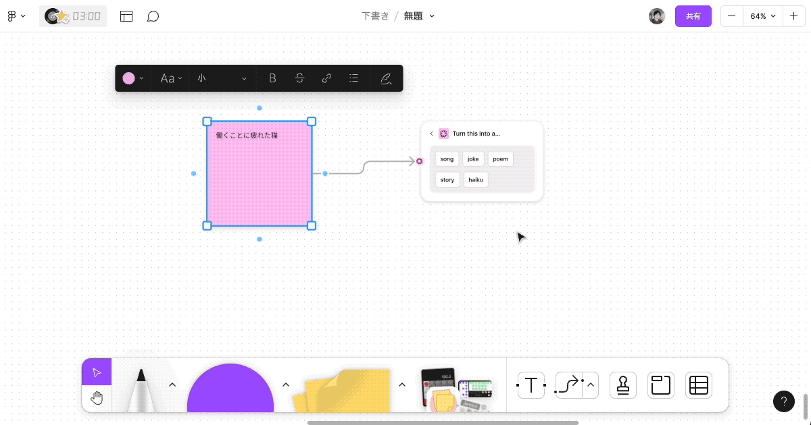This screenshot has height=425, width=811.
Task: Open the font size 小 dropdown
Action: coord(220,78)
